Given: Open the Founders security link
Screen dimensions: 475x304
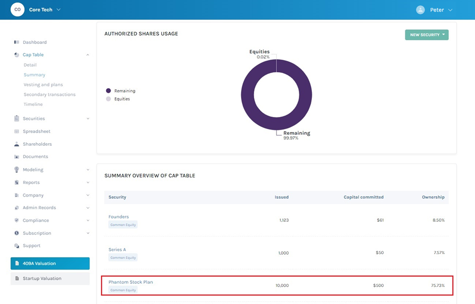Looking at the screenshot, I should (119, 217).
